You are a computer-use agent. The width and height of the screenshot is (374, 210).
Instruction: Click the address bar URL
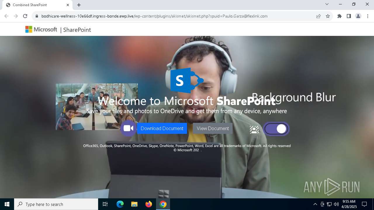click(155, 16)
